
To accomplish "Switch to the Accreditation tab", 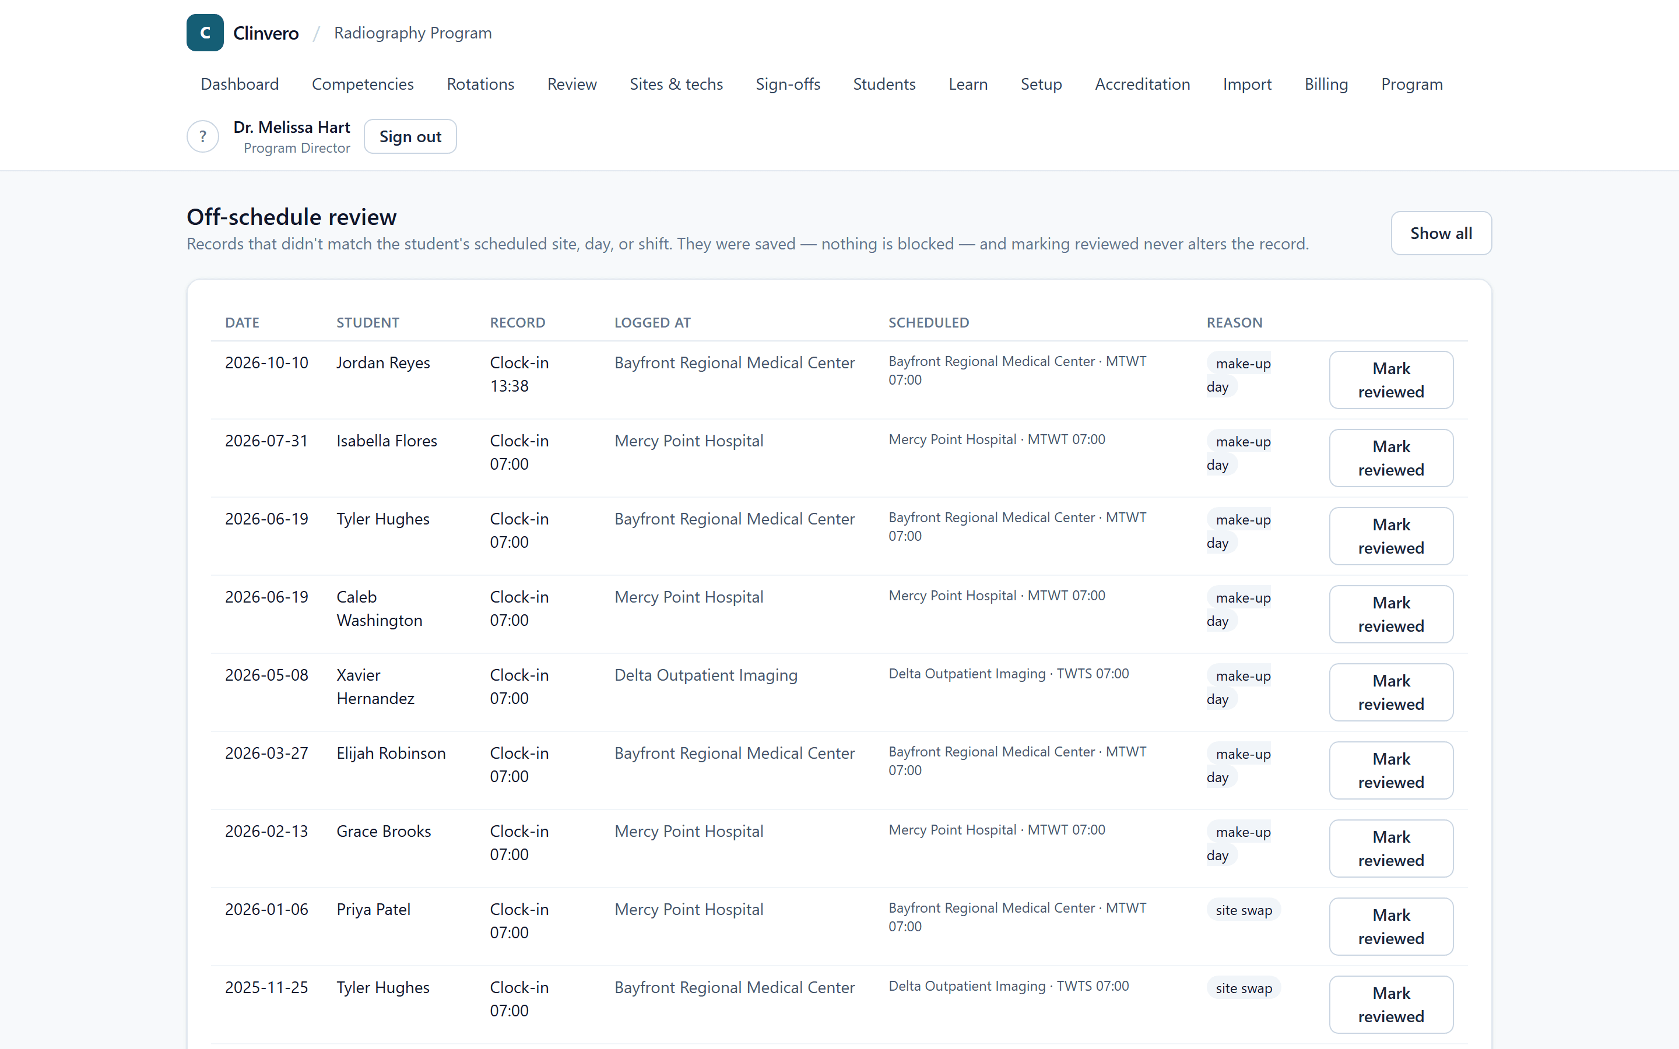I will pyautogui.click(x=1142, y=84).
